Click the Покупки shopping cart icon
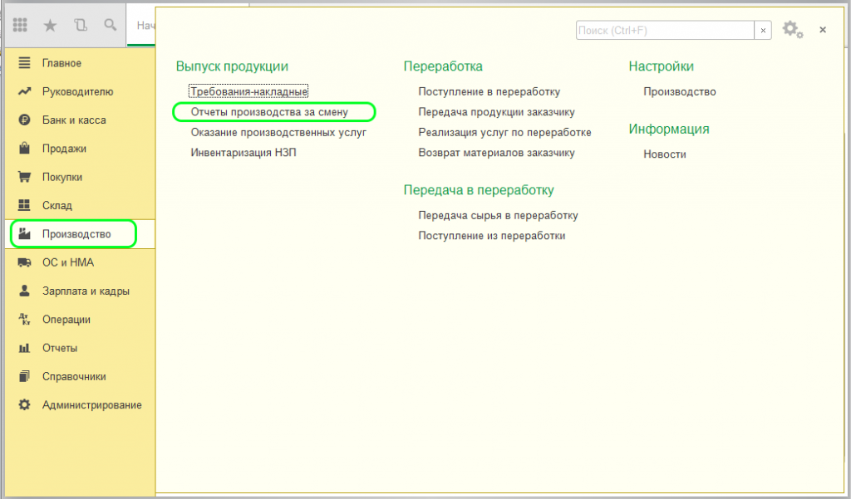This screenshot has height=499, width=851. click(x=25, y=177)
